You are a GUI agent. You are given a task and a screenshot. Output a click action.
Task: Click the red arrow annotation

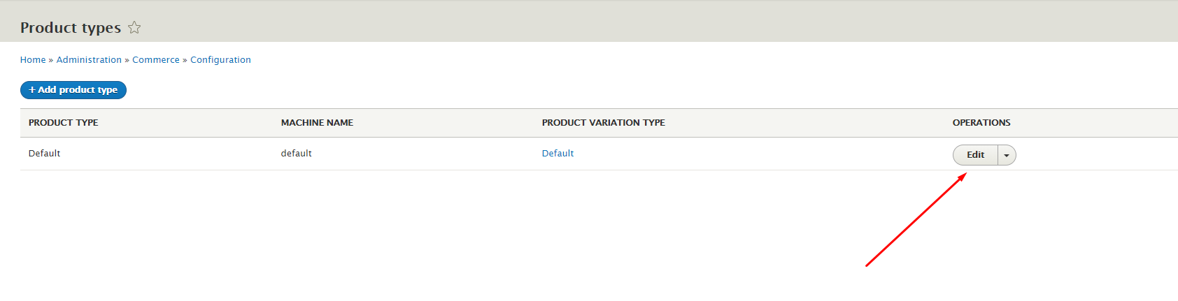click(916, 219)
